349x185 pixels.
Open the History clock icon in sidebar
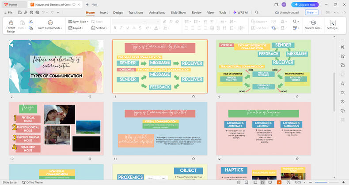[x=342, y=101]
